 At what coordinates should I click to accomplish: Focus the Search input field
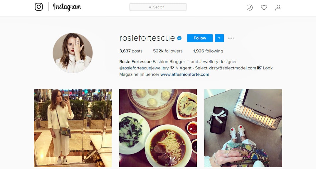click(x=158, y=7)
